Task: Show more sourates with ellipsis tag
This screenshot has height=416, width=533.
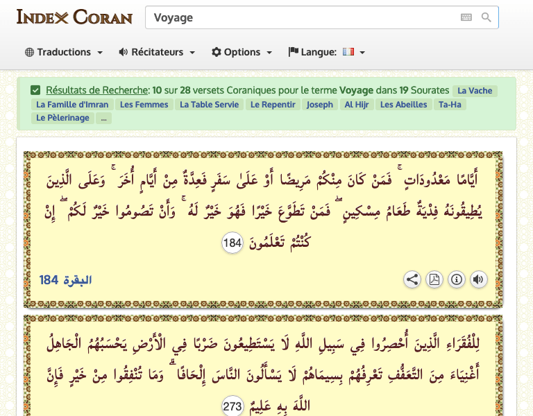Action: 103,119
